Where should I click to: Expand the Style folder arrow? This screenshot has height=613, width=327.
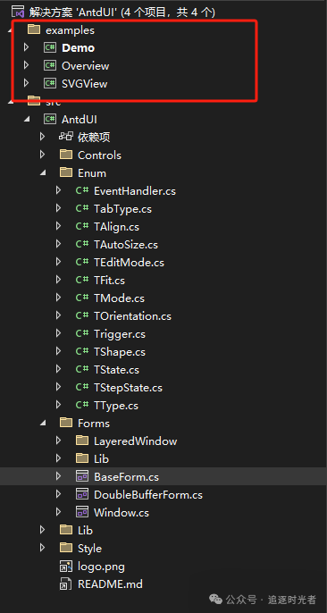point(42,549)
